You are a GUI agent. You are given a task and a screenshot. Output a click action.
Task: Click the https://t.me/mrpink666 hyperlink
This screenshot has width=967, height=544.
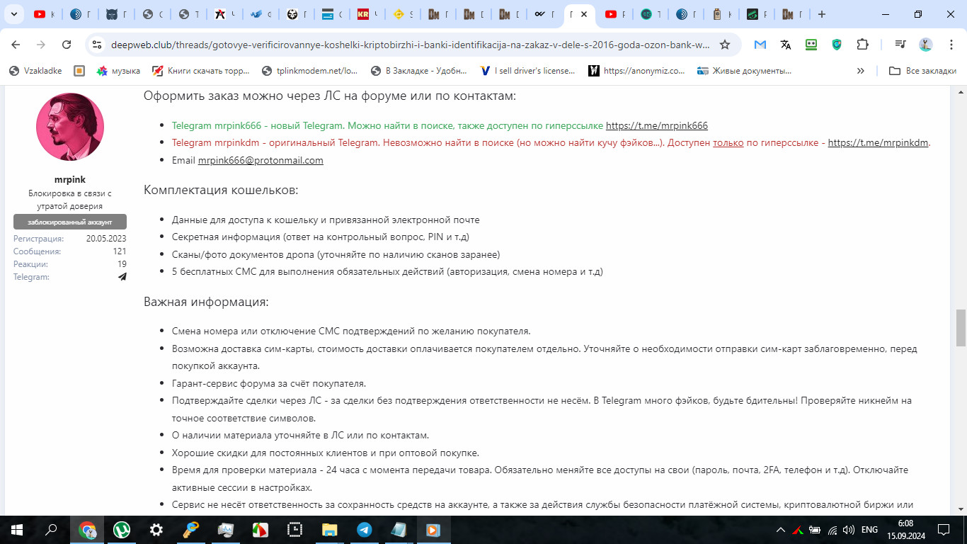(x=657, y=125)
